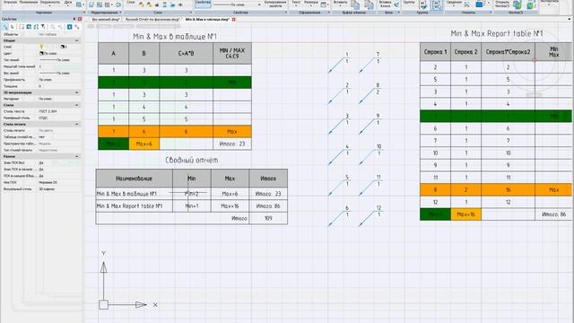Screen dimensions: 574x323
Task: Click the first edit tool icon in Редактирование group
Action: click(x=91, y=4)
